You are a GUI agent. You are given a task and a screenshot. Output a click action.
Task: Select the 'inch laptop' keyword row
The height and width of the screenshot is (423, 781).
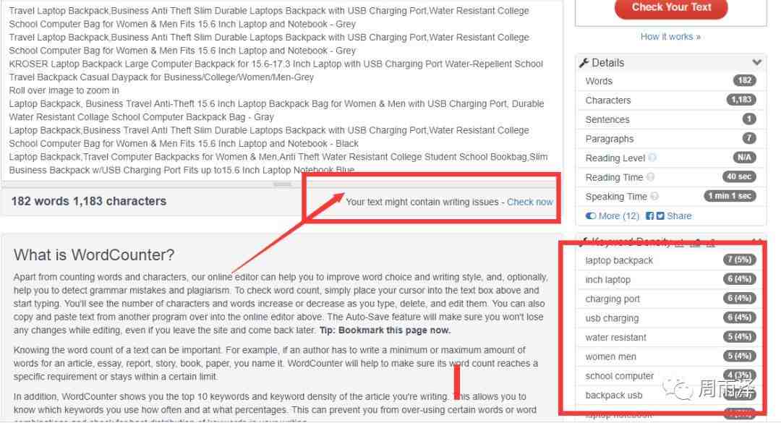click(x=670, y=280)
